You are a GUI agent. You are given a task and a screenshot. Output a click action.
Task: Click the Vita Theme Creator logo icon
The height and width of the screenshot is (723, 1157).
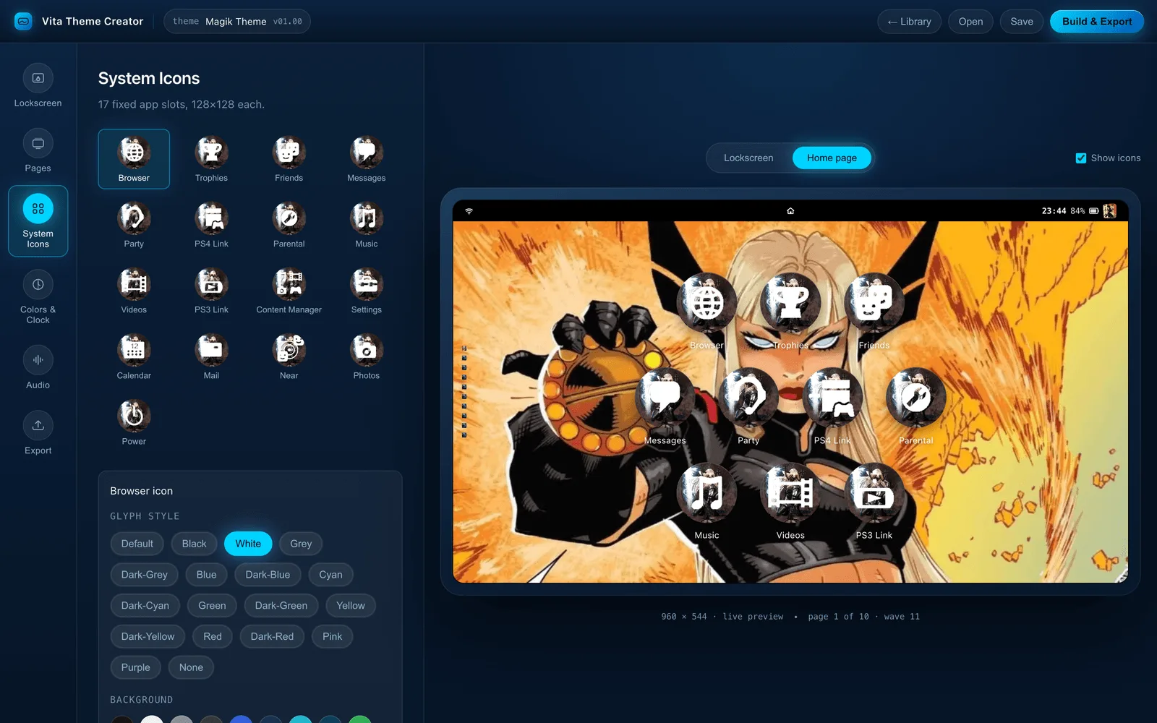click(23, 21)
